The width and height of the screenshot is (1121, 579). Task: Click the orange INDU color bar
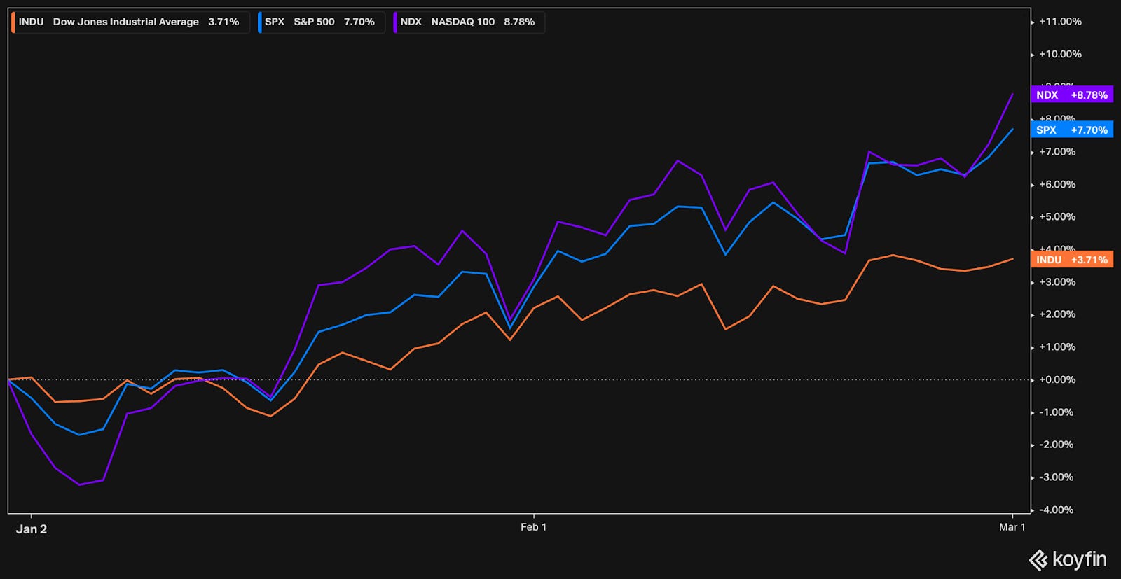13,22
